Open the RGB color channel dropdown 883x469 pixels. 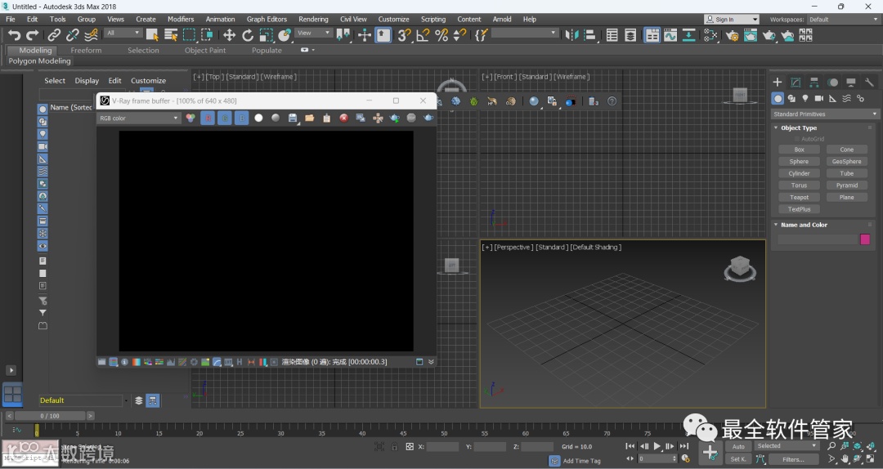pos(138,118)
